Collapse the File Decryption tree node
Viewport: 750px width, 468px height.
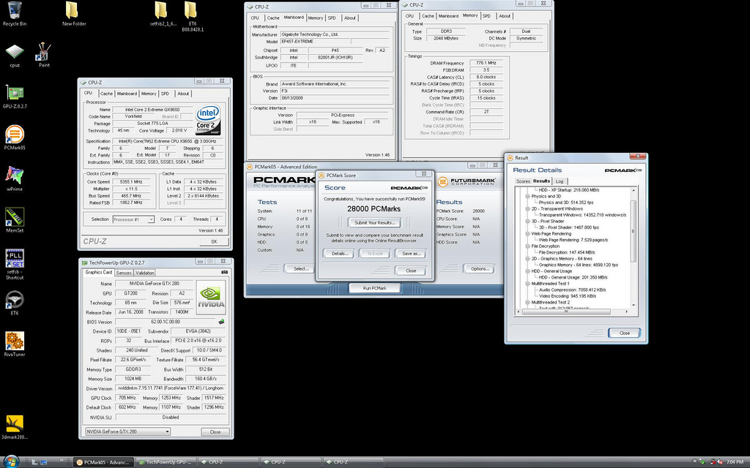[x=527, y=246]
